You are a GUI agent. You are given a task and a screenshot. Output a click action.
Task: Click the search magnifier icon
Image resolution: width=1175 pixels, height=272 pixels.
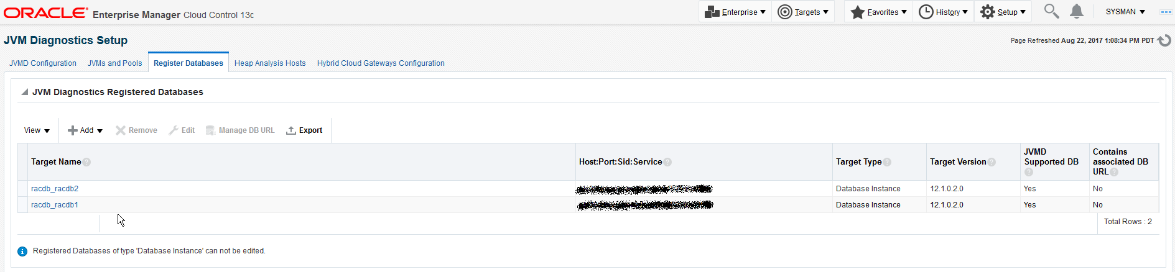click(x=1051, y=11)
